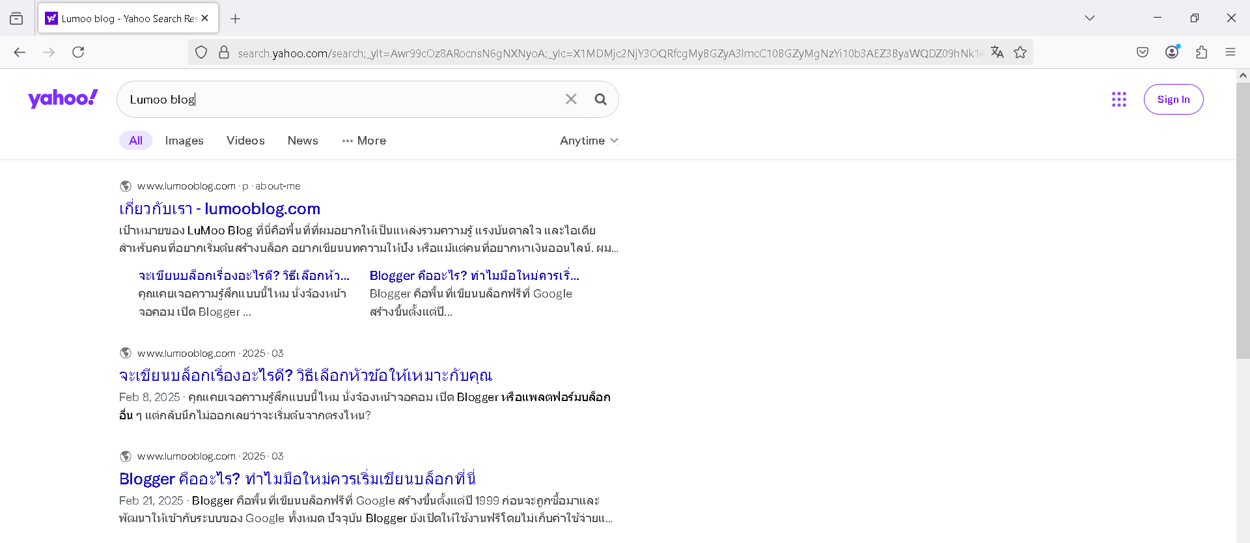Open the Firefox View icon
Image resolution: width=1250 pixels, height=543 pixels.
[x=16, y=19]
